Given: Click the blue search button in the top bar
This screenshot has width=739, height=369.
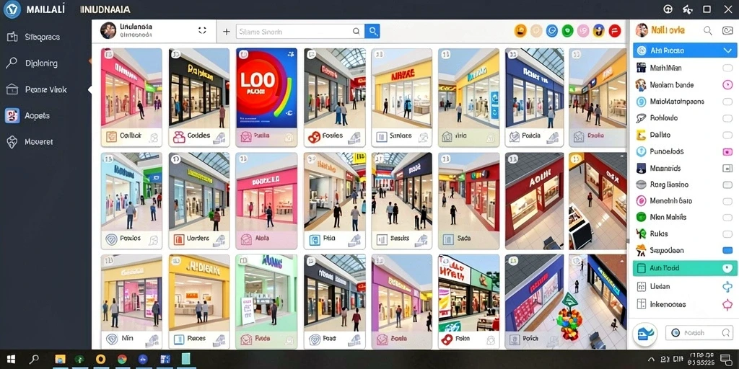Looking at the screenshot, I should [x=372, y=32].
